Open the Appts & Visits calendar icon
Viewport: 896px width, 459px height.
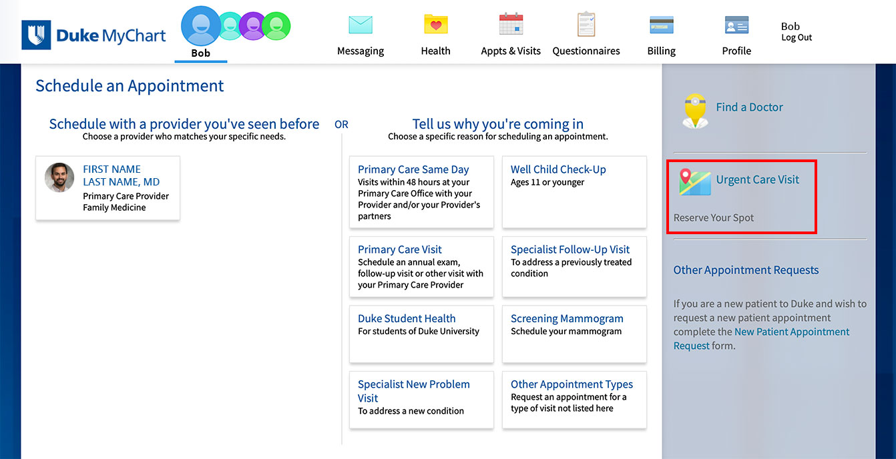[511, 24]
